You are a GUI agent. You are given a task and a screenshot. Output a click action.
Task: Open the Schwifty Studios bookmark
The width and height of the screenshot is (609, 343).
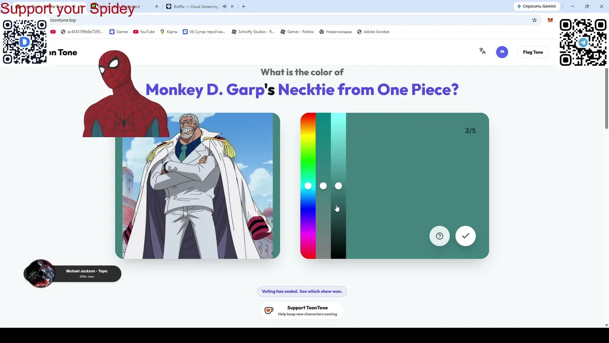pyautogui.click(x=253, y=32)
